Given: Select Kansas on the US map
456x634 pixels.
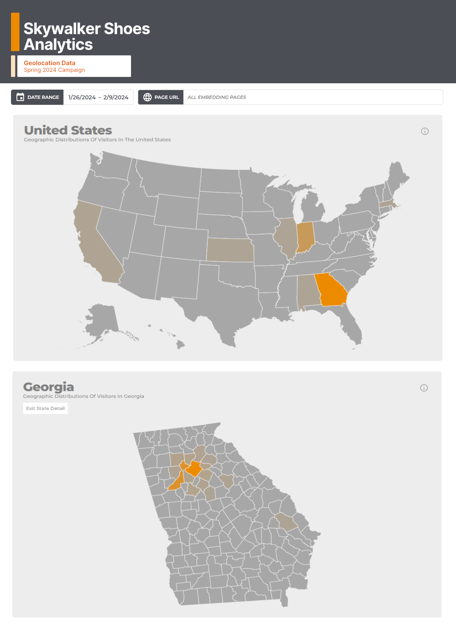Looking at the screenshot, I should pos(230,250).
